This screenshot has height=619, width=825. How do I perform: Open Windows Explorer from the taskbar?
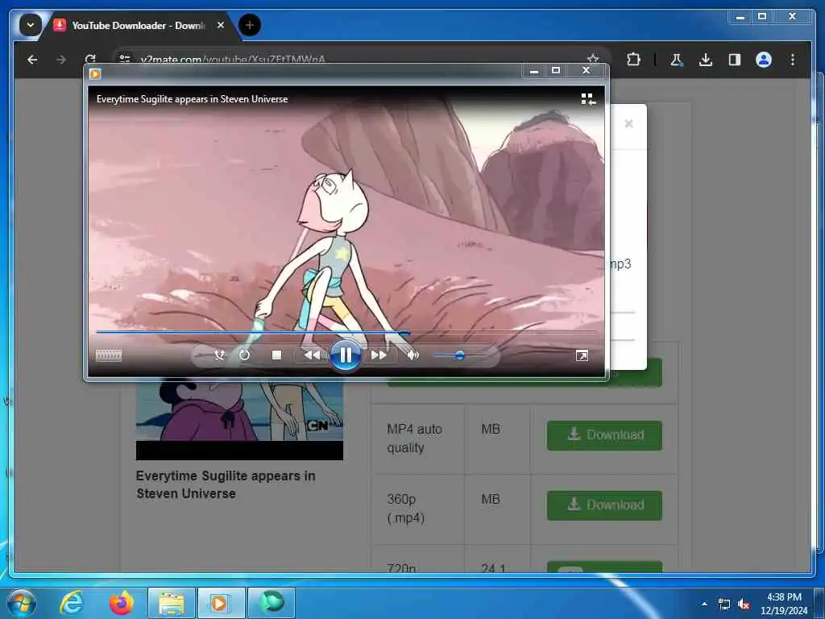click(x=172, y=603)
